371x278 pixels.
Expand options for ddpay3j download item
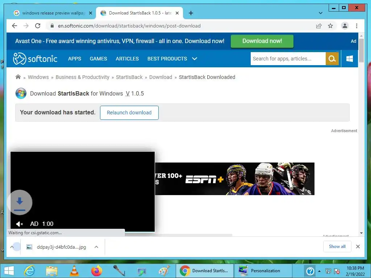pyautogui.click(x=96, y=247)
